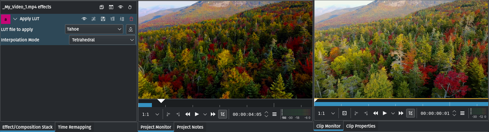
Task: Open the Project Notes tab
Action: [190, 127]
